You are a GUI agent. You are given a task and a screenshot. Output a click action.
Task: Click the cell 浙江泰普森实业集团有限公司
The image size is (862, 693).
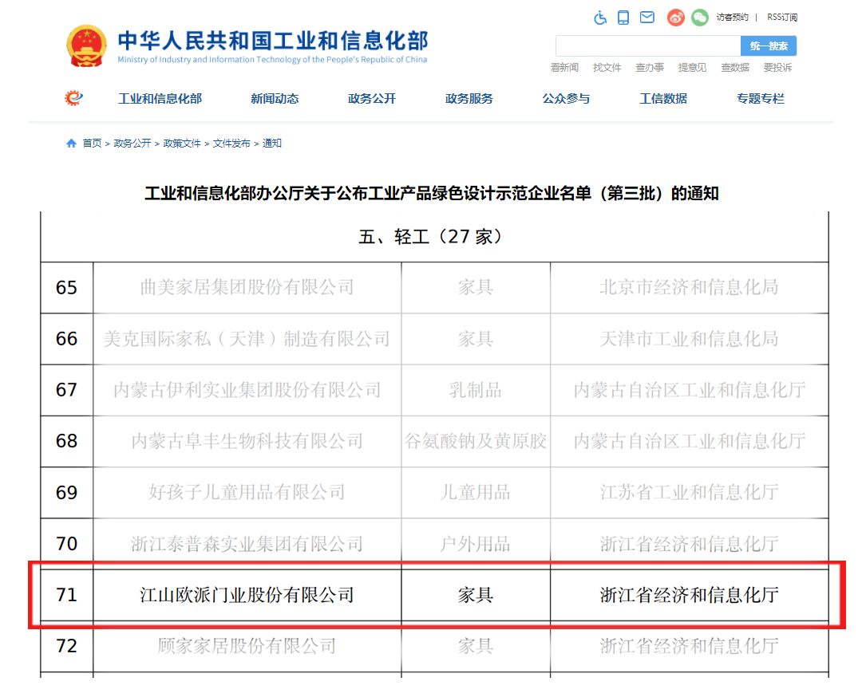247,544
